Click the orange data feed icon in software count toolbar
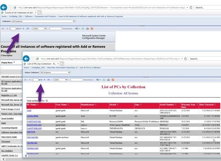 pos(92,29)
